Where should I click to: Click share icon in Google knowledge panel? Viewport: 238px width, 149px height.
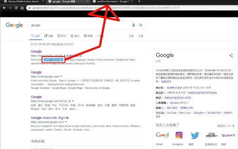tap(231, 56)
